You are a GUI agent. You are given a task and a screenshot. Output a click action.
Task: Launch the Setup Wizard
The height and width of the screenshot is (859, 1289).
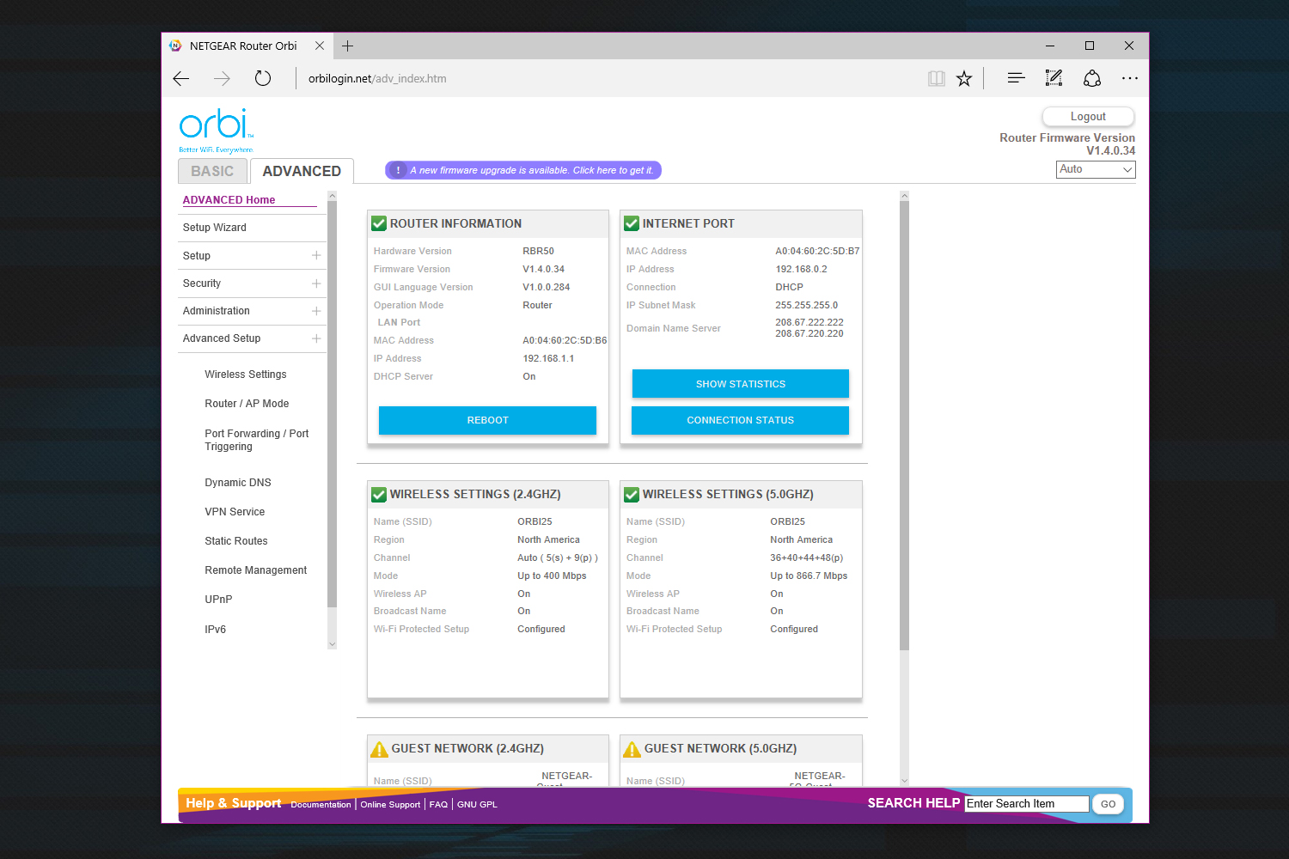point(214,228)
